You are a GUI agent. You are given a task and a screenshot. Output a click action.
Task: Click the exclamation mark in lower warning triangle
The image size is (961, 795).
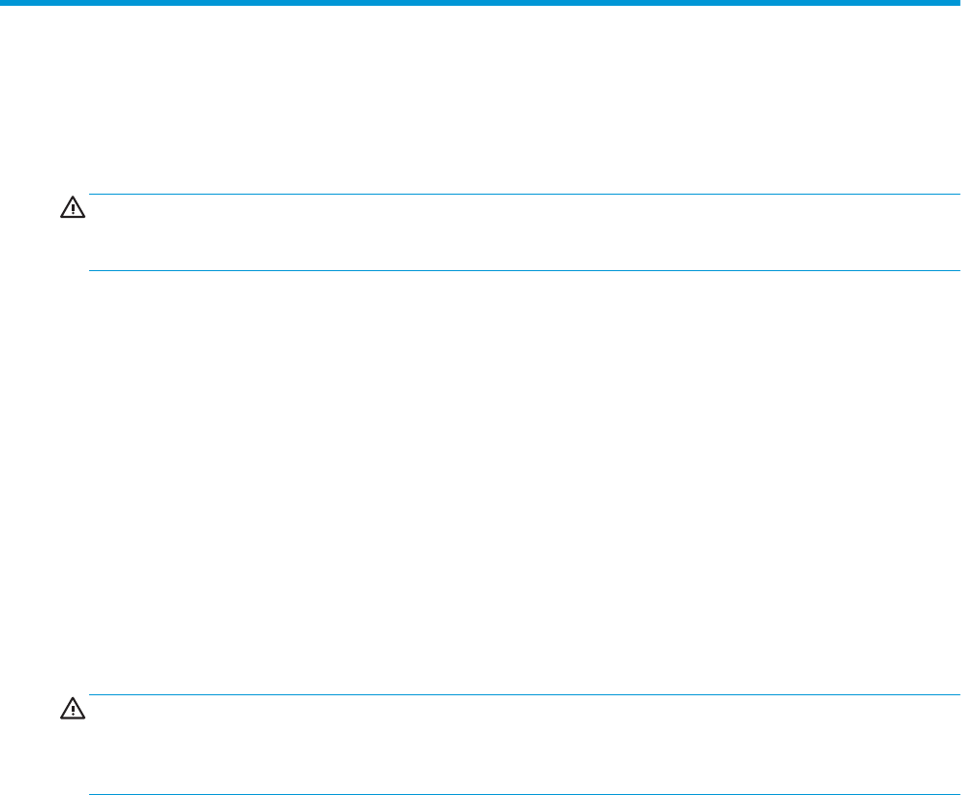73,711
